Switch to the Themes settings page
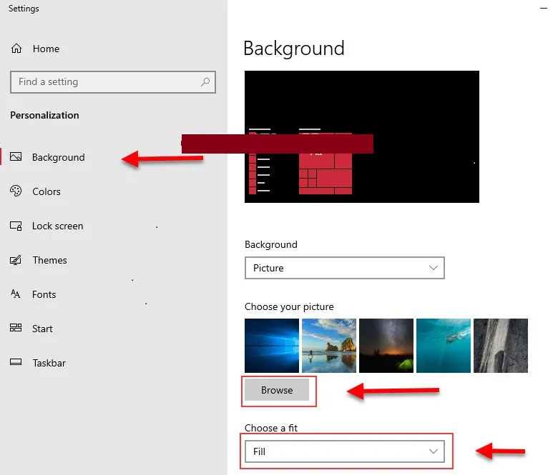This screenshot has width=553, height=475. pos(49,260)
